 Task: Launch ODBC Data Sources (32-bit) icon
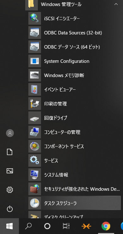pos(35,33)
